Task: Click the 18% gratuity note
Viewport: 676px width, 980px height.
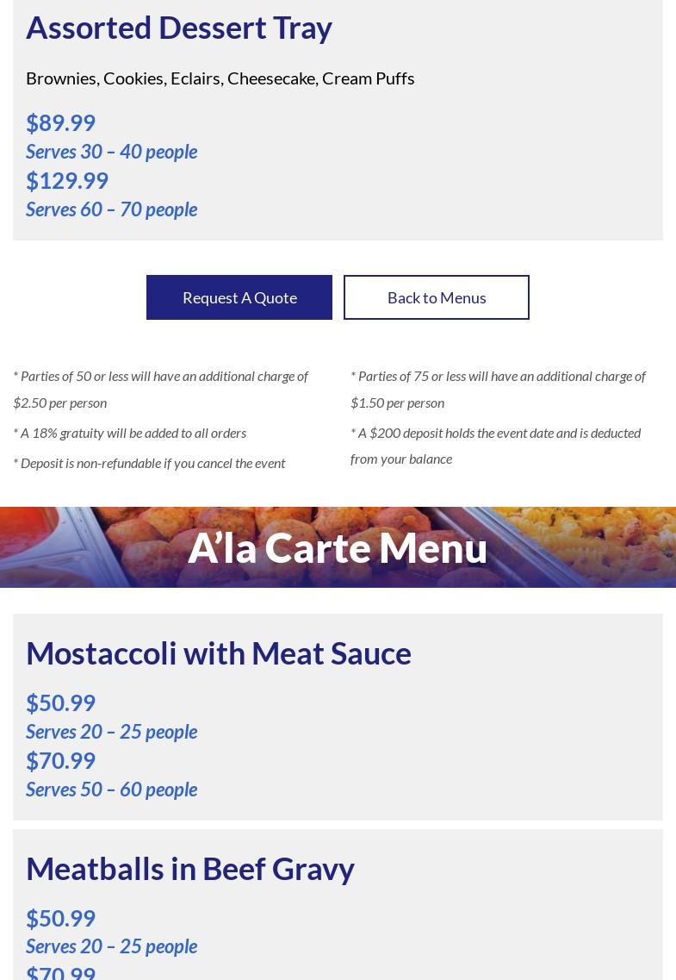Action: click(129, 433)
